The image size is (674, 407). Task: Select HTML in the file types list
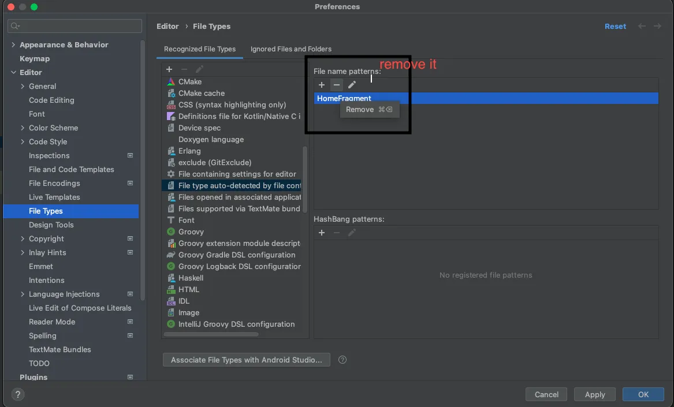(x=189, y=289)
